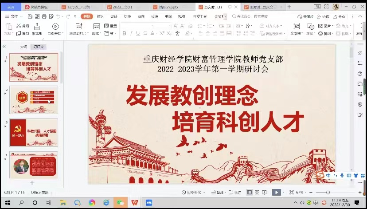This screenshot has width=367, height=209.
Task: Switch to the 设计 Design ribbon tab
Action: coord(114,16)
